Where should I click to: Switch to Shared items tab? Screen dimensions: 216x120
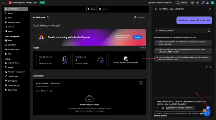point(55,83)
